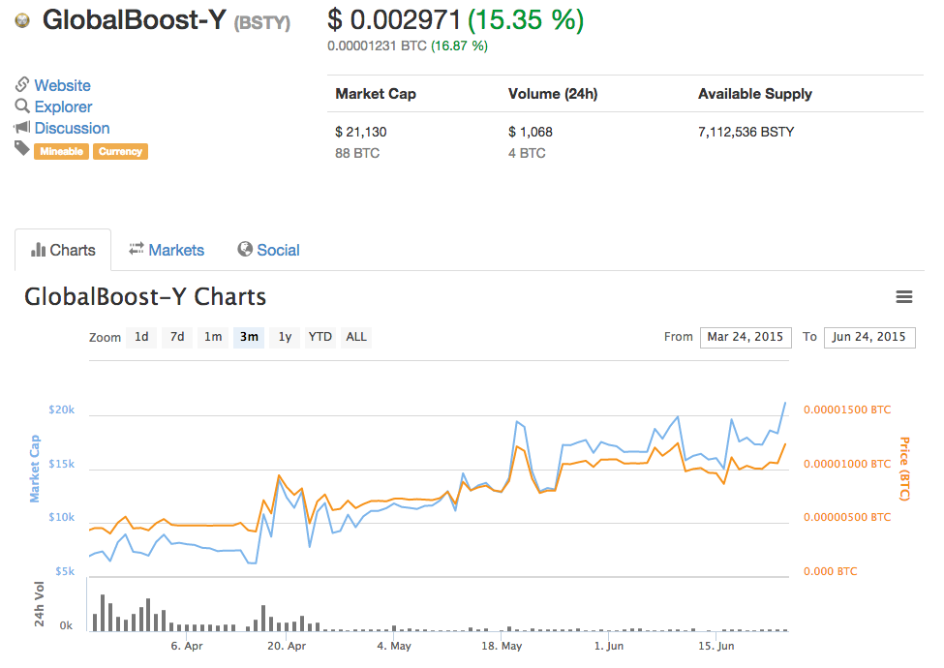Open the Discussion link
Viewport: 944px width, 668px height.
(x=73, y=128)
